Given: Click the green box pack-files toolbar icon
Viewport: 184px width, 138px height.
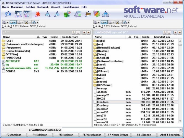Looking at the screenshot, I should point(67,14).
